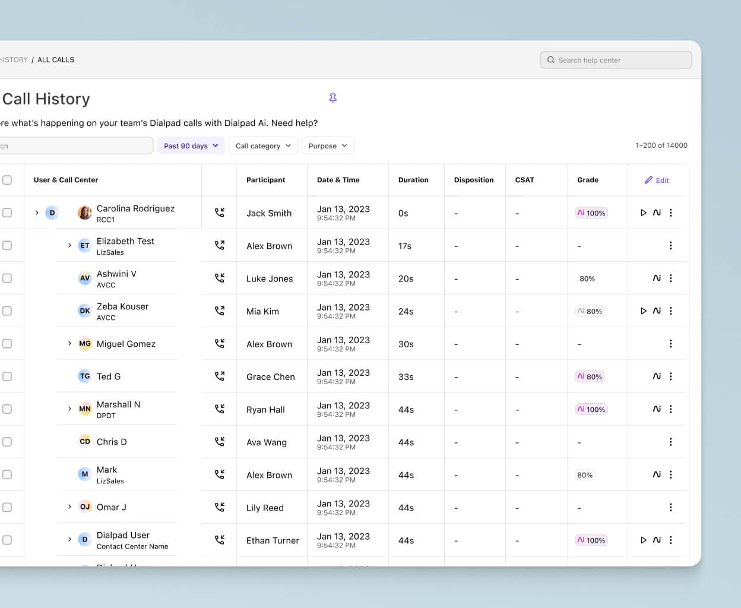Open three-dot menu for Ethan Turner call

670,540
